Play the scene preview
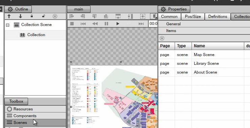The height and width of the screenshot is (128, 250). (118, 24)
